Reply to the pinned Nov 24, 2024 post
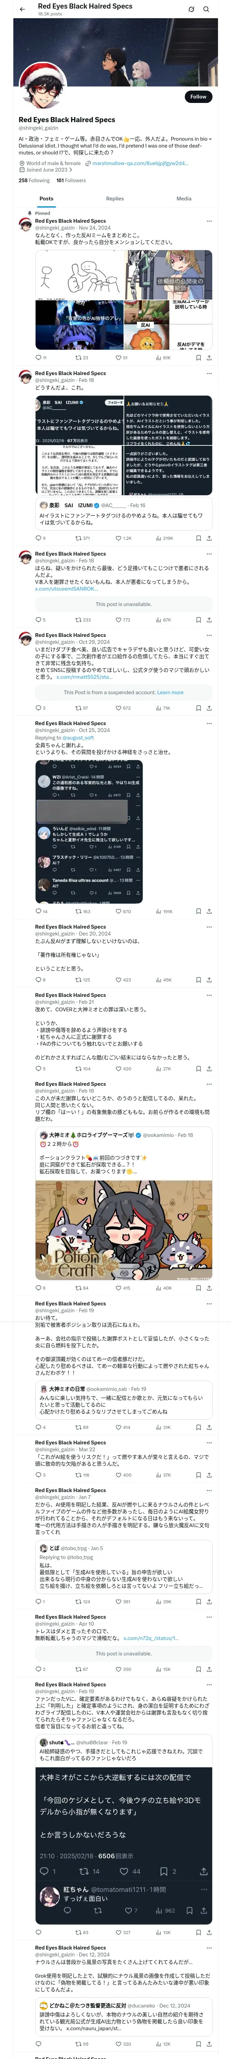231x2059 pixels. click(x=37, y=358)
